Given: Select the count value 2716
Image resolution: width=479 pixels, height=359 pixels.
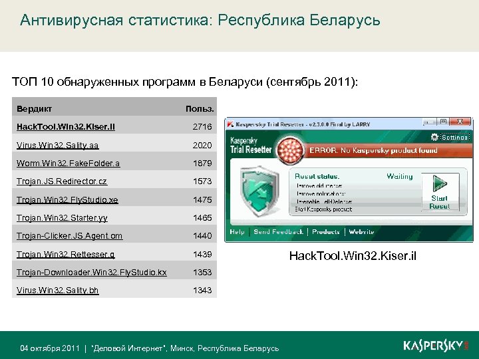Looking at the screenshot, I should tap(202, 127).
